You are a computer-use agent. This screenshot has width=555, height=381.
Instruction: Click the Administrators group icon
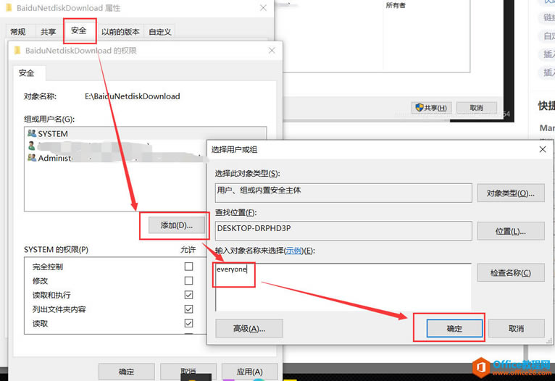click(32, 157)
